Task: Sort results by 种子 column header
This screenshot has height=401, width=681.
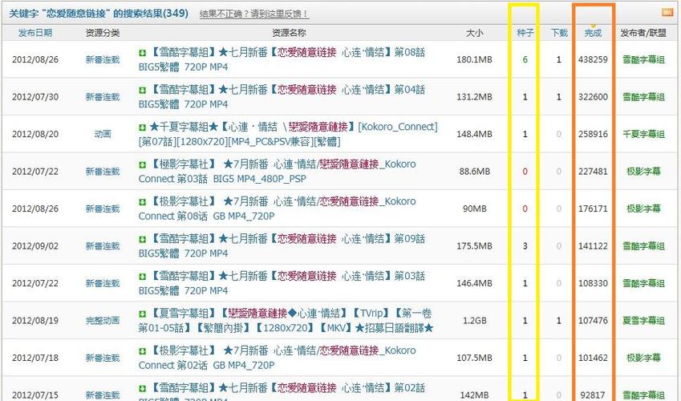Action: (525, 33)
